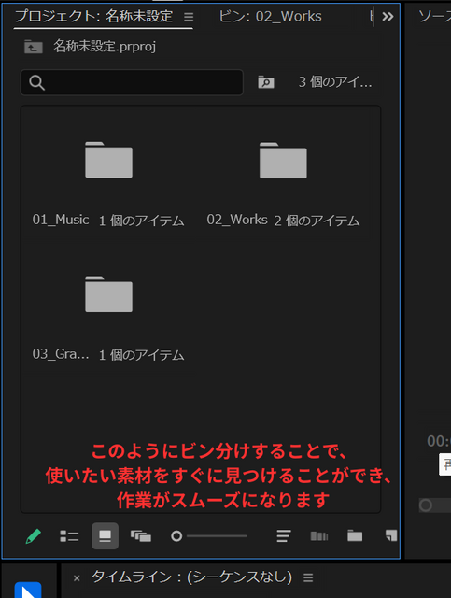Switch to freeform view
Screen dimensions: 451x598
141,536
